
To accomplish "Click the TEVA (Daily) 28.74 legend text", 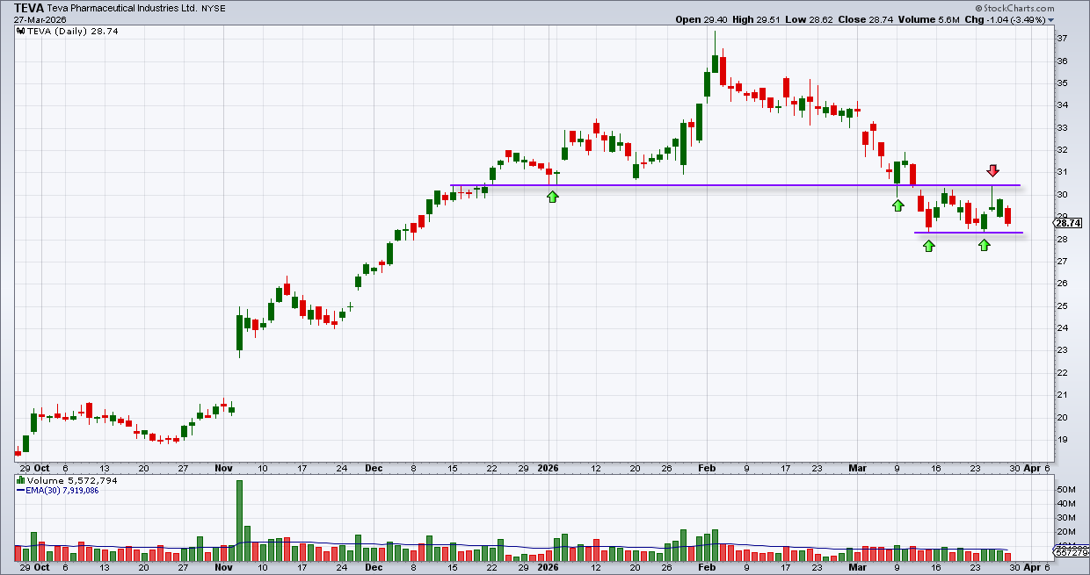I will pyautogui.click(x=73, y=31).
